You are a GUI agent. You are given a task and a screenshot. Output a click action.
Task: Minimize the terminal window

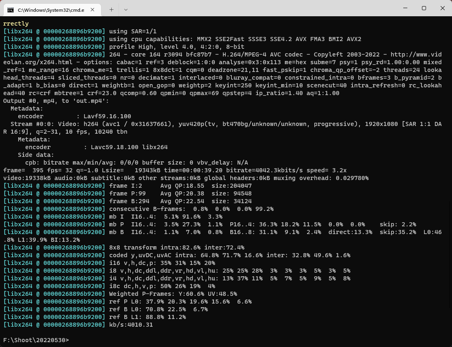click(405, 8)
